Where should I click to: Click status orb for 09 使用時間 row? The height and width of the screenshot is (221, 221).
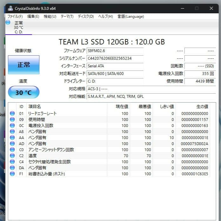pos(12,119)
